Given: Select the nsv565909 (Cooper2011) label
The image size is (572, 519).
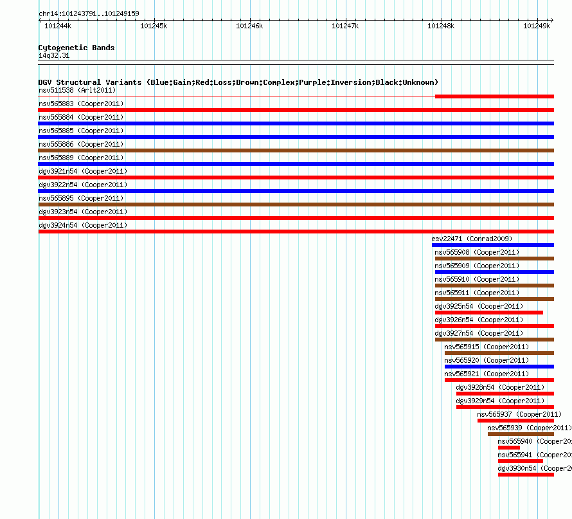Looking at the screenshot, I should coord(477,266).
